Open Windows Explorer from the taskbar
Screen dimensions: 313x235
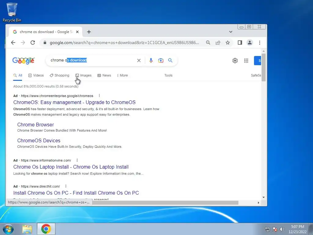click(x=27, y=229)
